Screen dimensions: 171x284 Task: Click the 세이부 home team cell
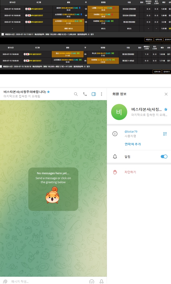point(69,9)
